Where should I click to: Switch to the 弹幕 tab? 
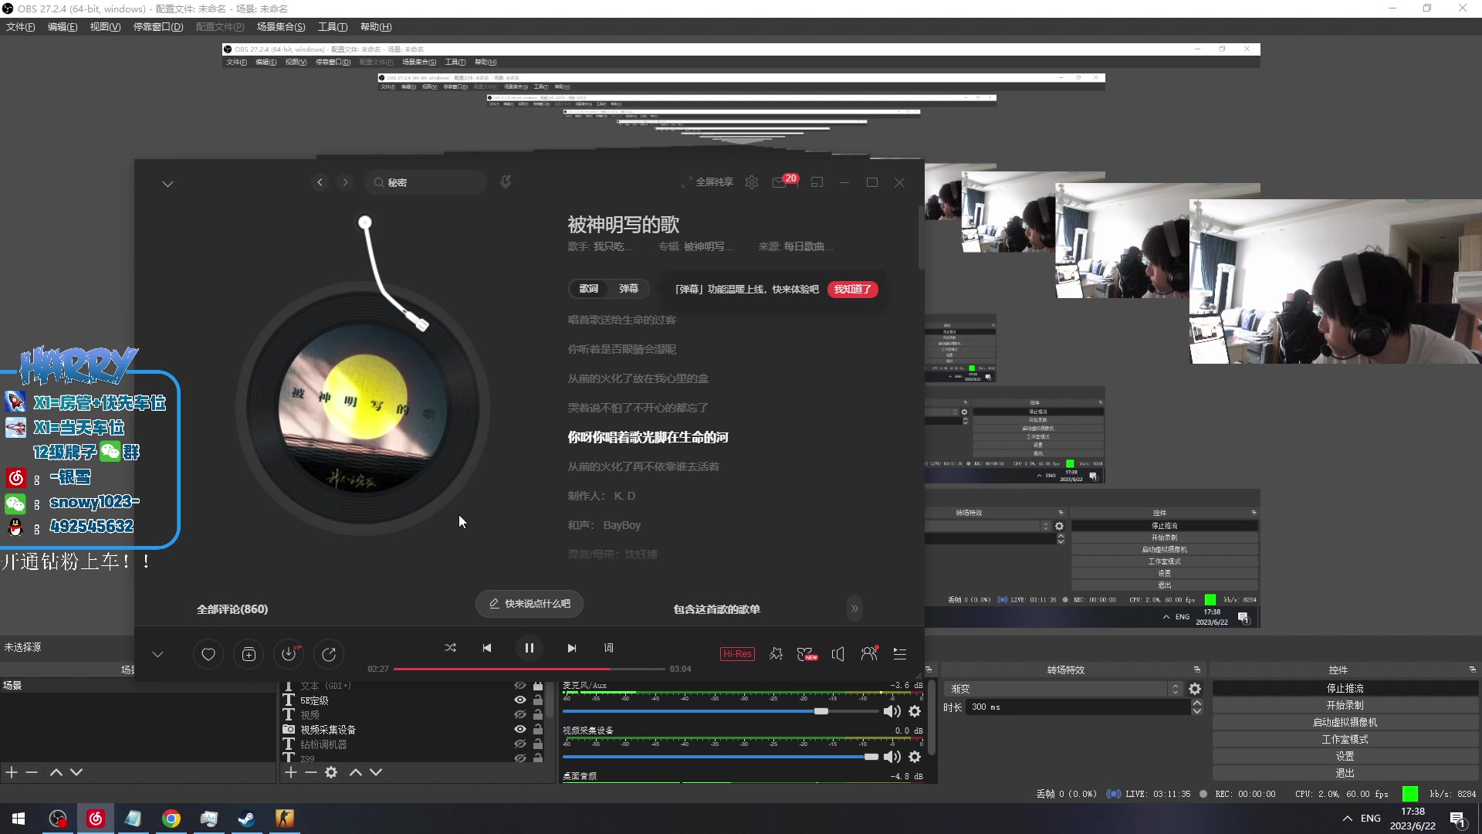tap(629, 289)
